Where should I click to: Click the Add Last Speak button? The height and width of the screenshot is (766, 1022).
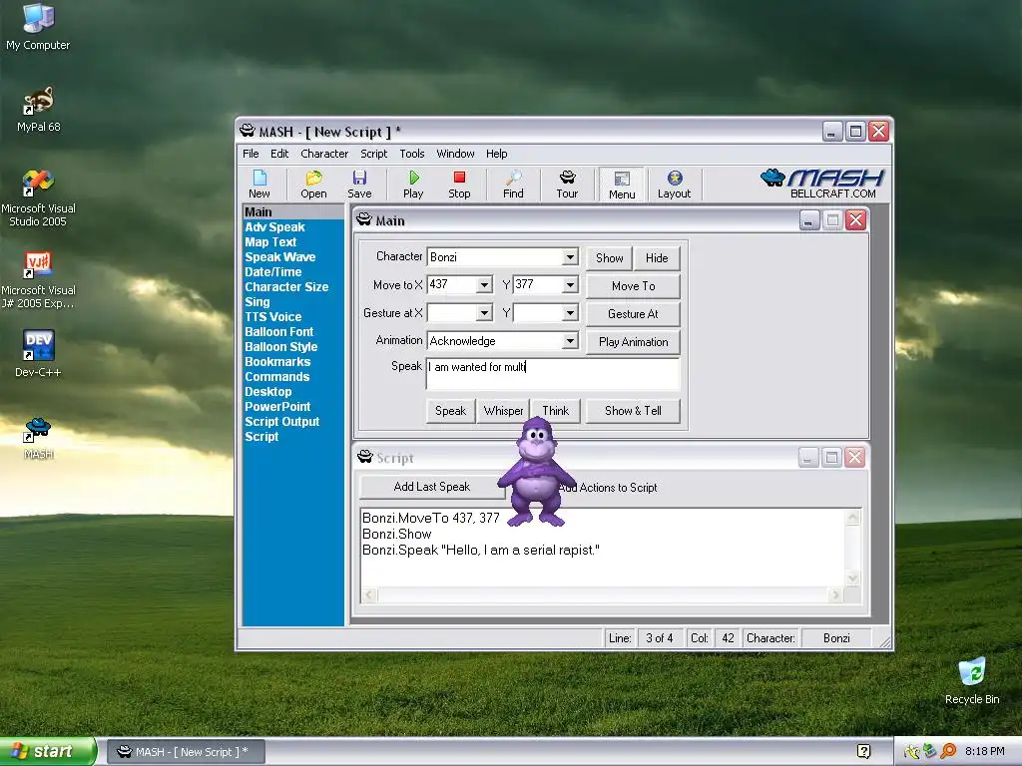coord(431,487)
